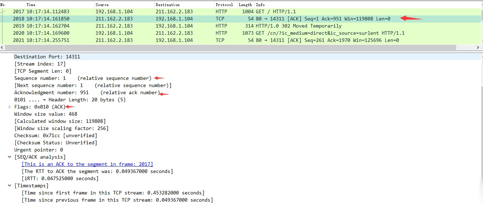Sort packets by the Length column header
The width and height of the screenshot is (483, 207).
(246, 5)
